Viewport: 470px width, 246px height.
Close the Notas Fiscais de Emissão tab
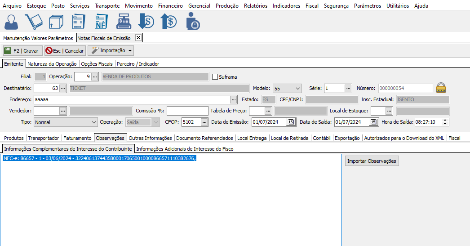138,38
